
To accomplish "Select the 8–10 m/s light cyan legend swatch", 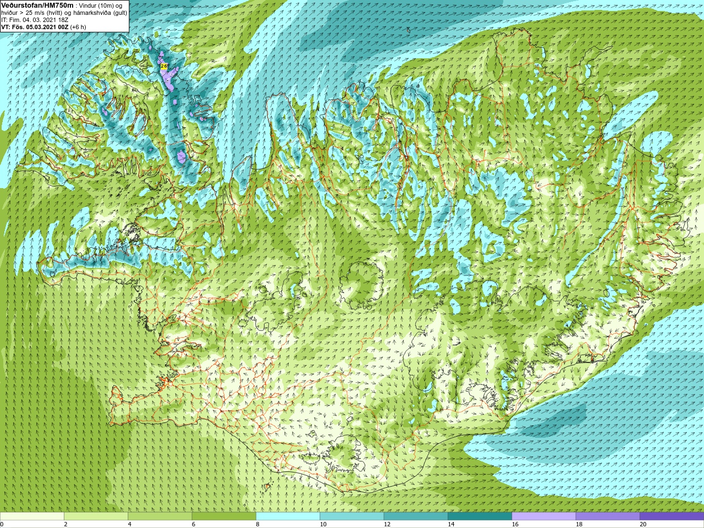I will [x=288, y=516].
